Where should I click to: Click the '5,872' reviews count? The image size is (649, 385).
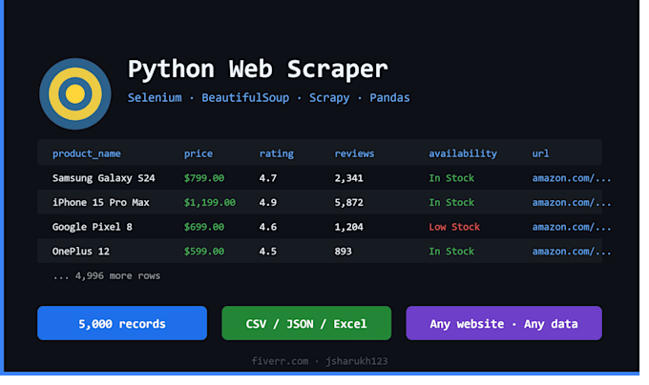[349, 202]
